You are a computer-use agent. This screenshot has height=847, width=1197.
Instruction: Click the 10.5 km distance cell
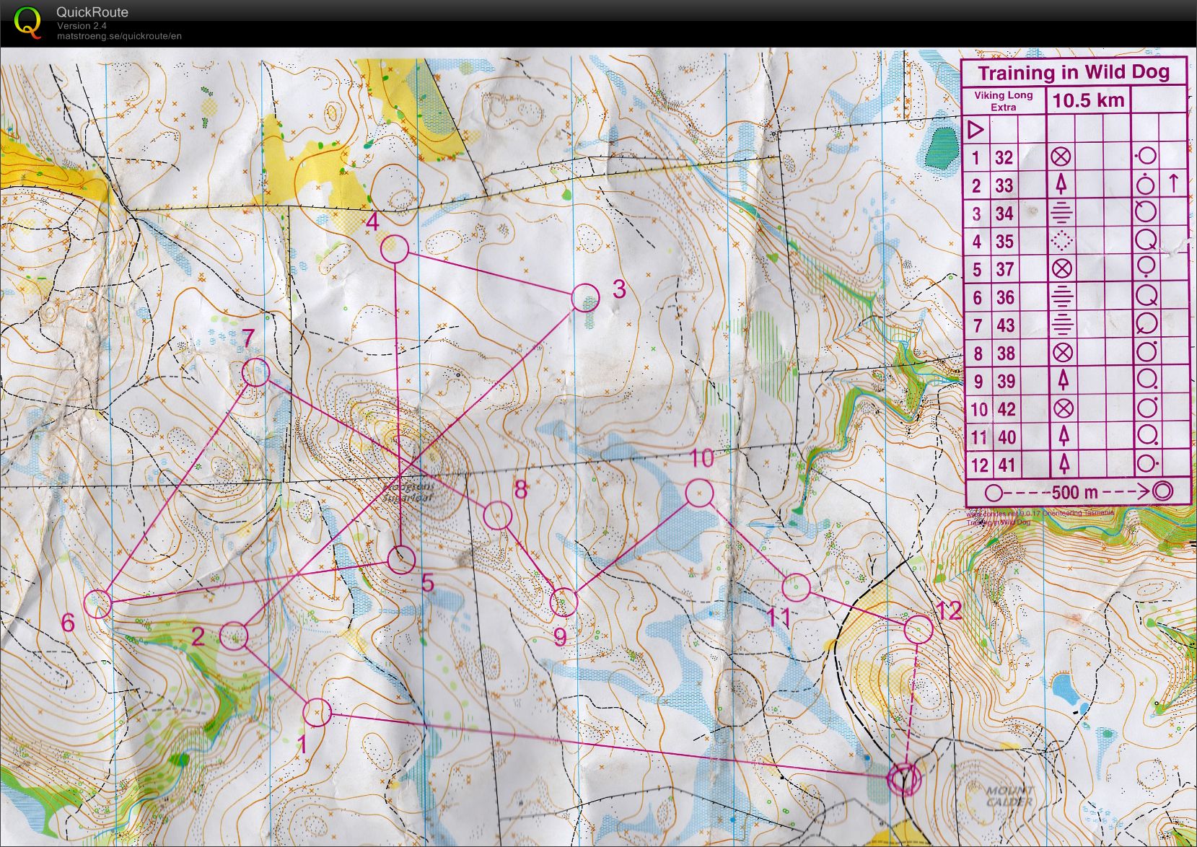pos(1089,100)
